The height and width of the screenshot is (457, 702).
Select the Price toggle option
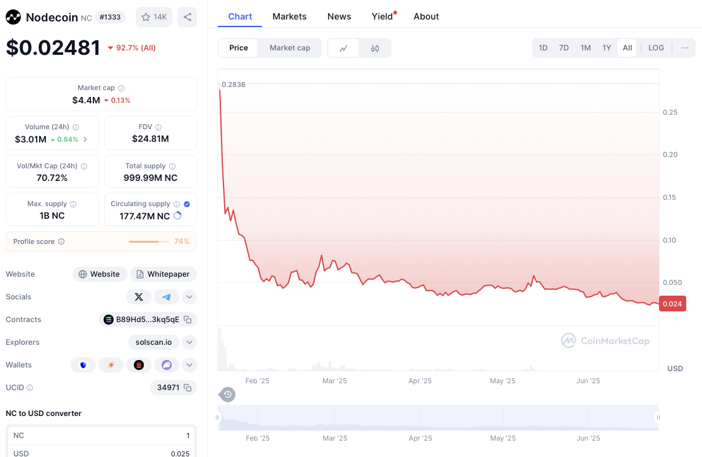point(239,48)
